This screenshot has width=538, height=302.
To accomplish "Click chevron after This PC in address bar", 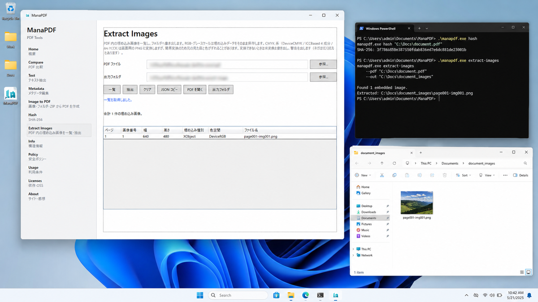I will point(436,163).
